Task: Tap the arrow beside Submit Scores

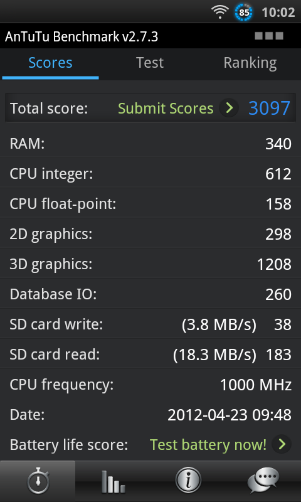Action: (x=229, y=108)
